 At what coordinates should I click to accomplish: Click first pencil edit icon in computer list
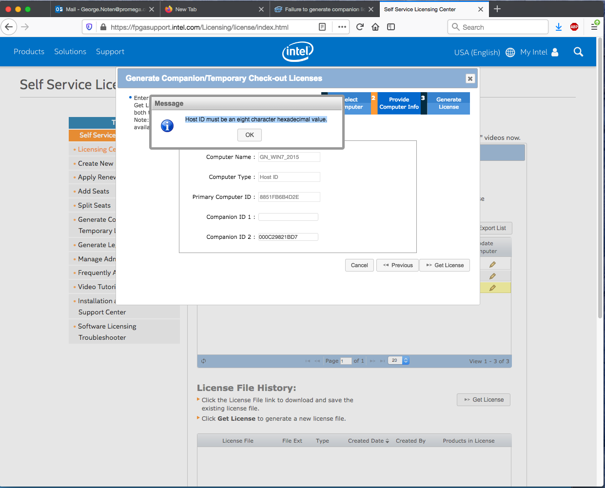(x=492, y=264)
